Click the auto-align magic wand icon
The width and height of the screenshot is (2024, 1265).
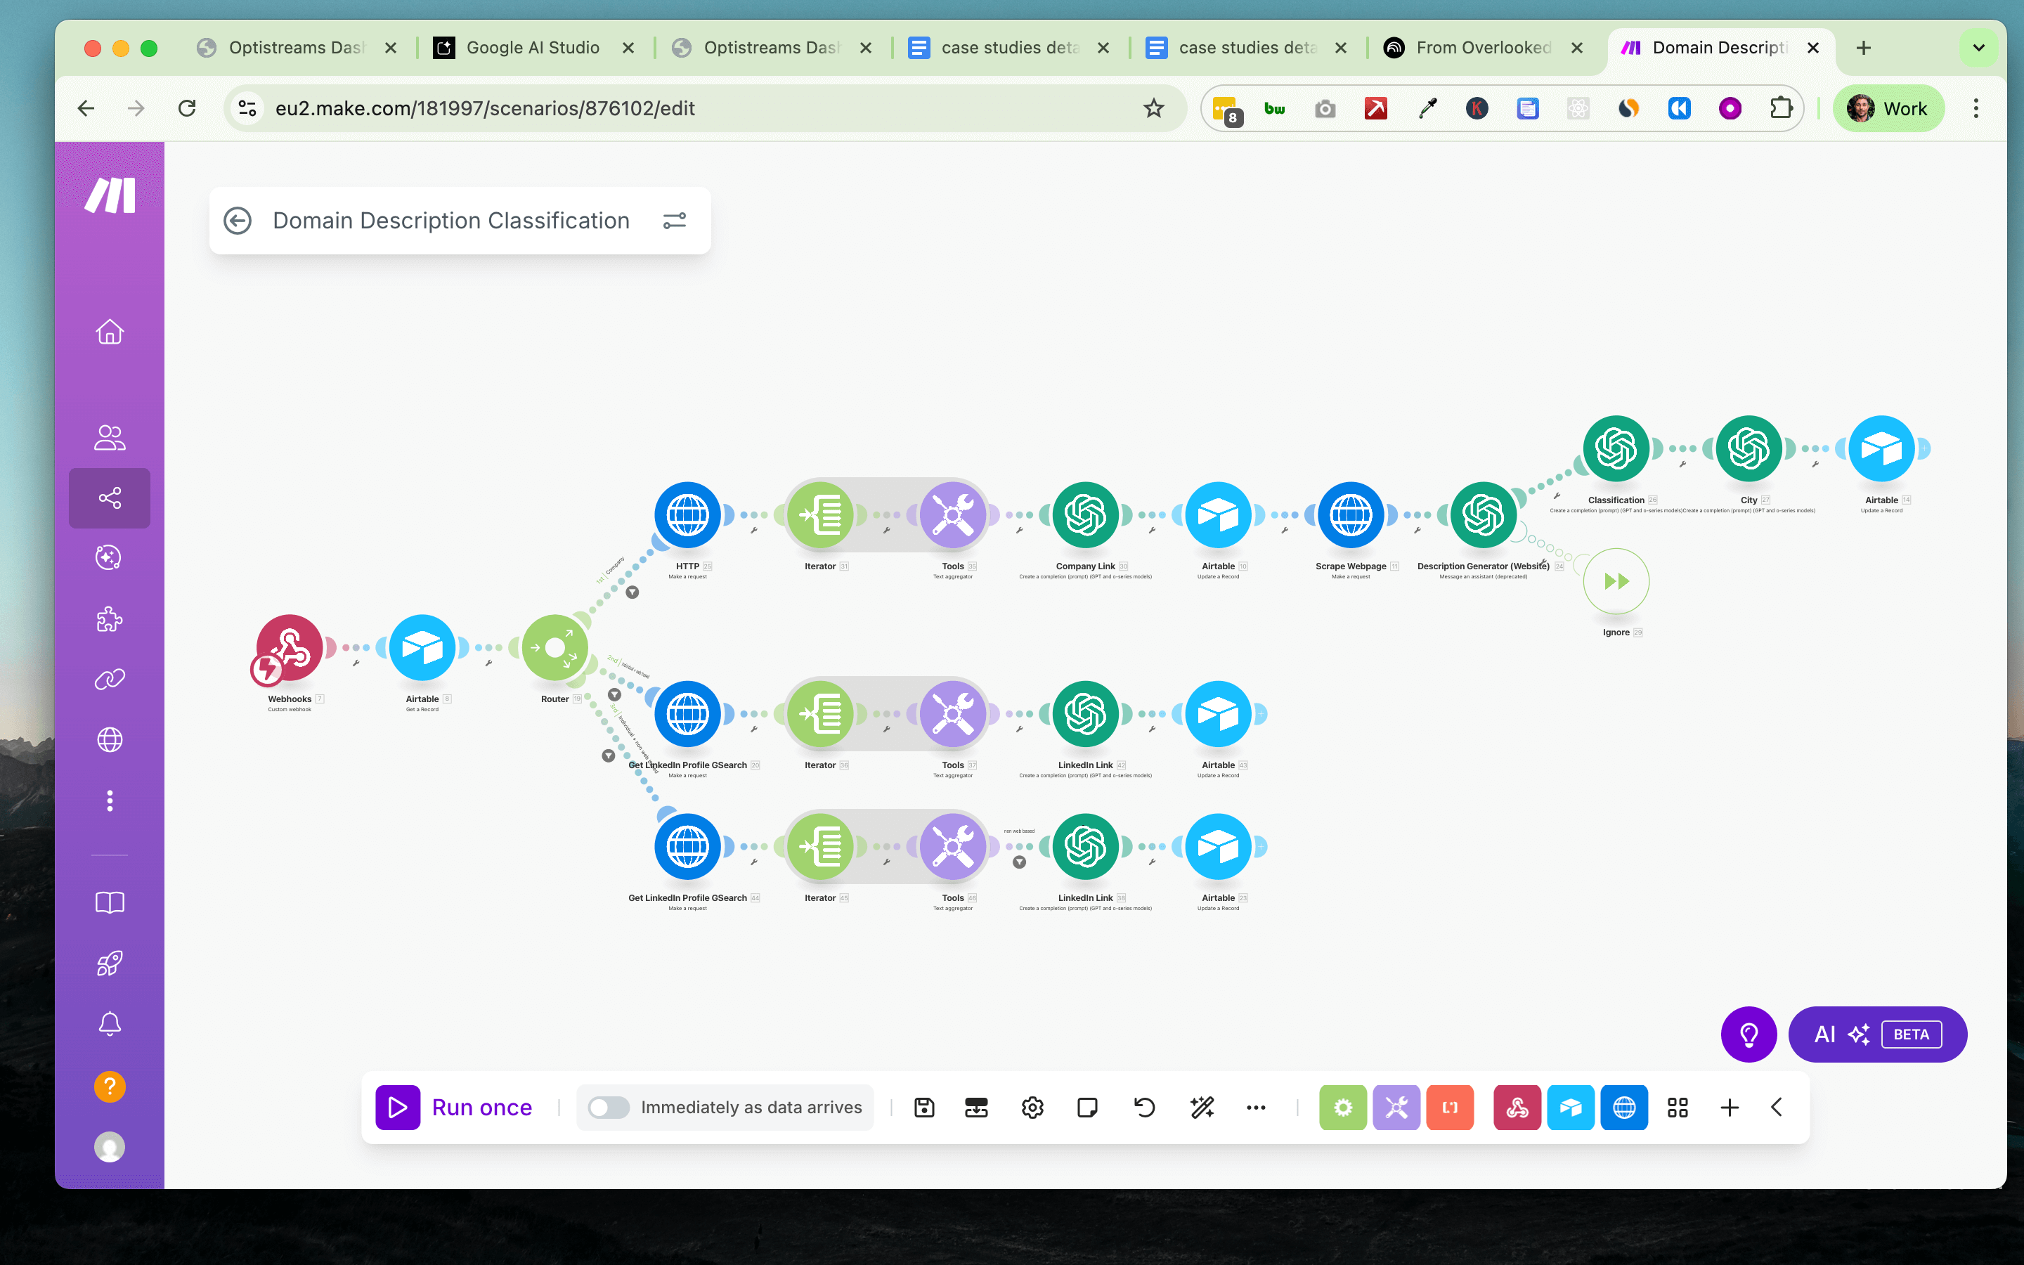pyautogui.click(x=1202, y=1107)
